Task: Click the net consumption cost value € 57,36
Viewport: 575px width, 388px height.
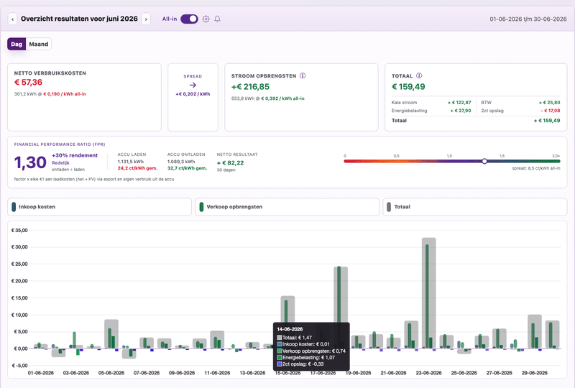Action: (28, 82)
